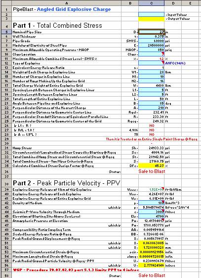Viewport: 201px width, 278px height.
Task: Click the yellow Output Values legend swatch
Action: [x=152, y=19]
